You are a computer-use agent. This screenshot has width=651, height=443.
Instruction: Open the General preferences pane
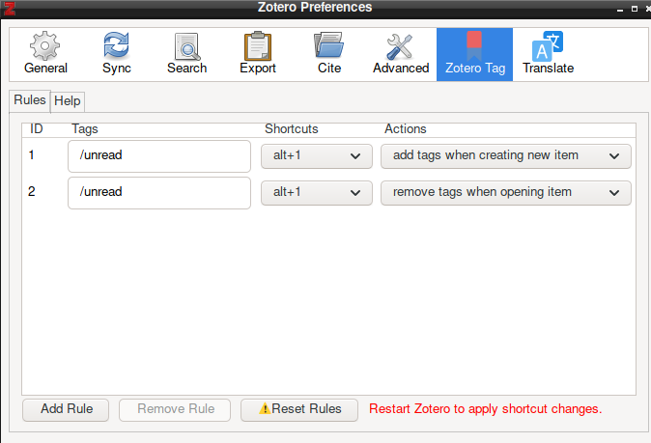coord(45,54)
